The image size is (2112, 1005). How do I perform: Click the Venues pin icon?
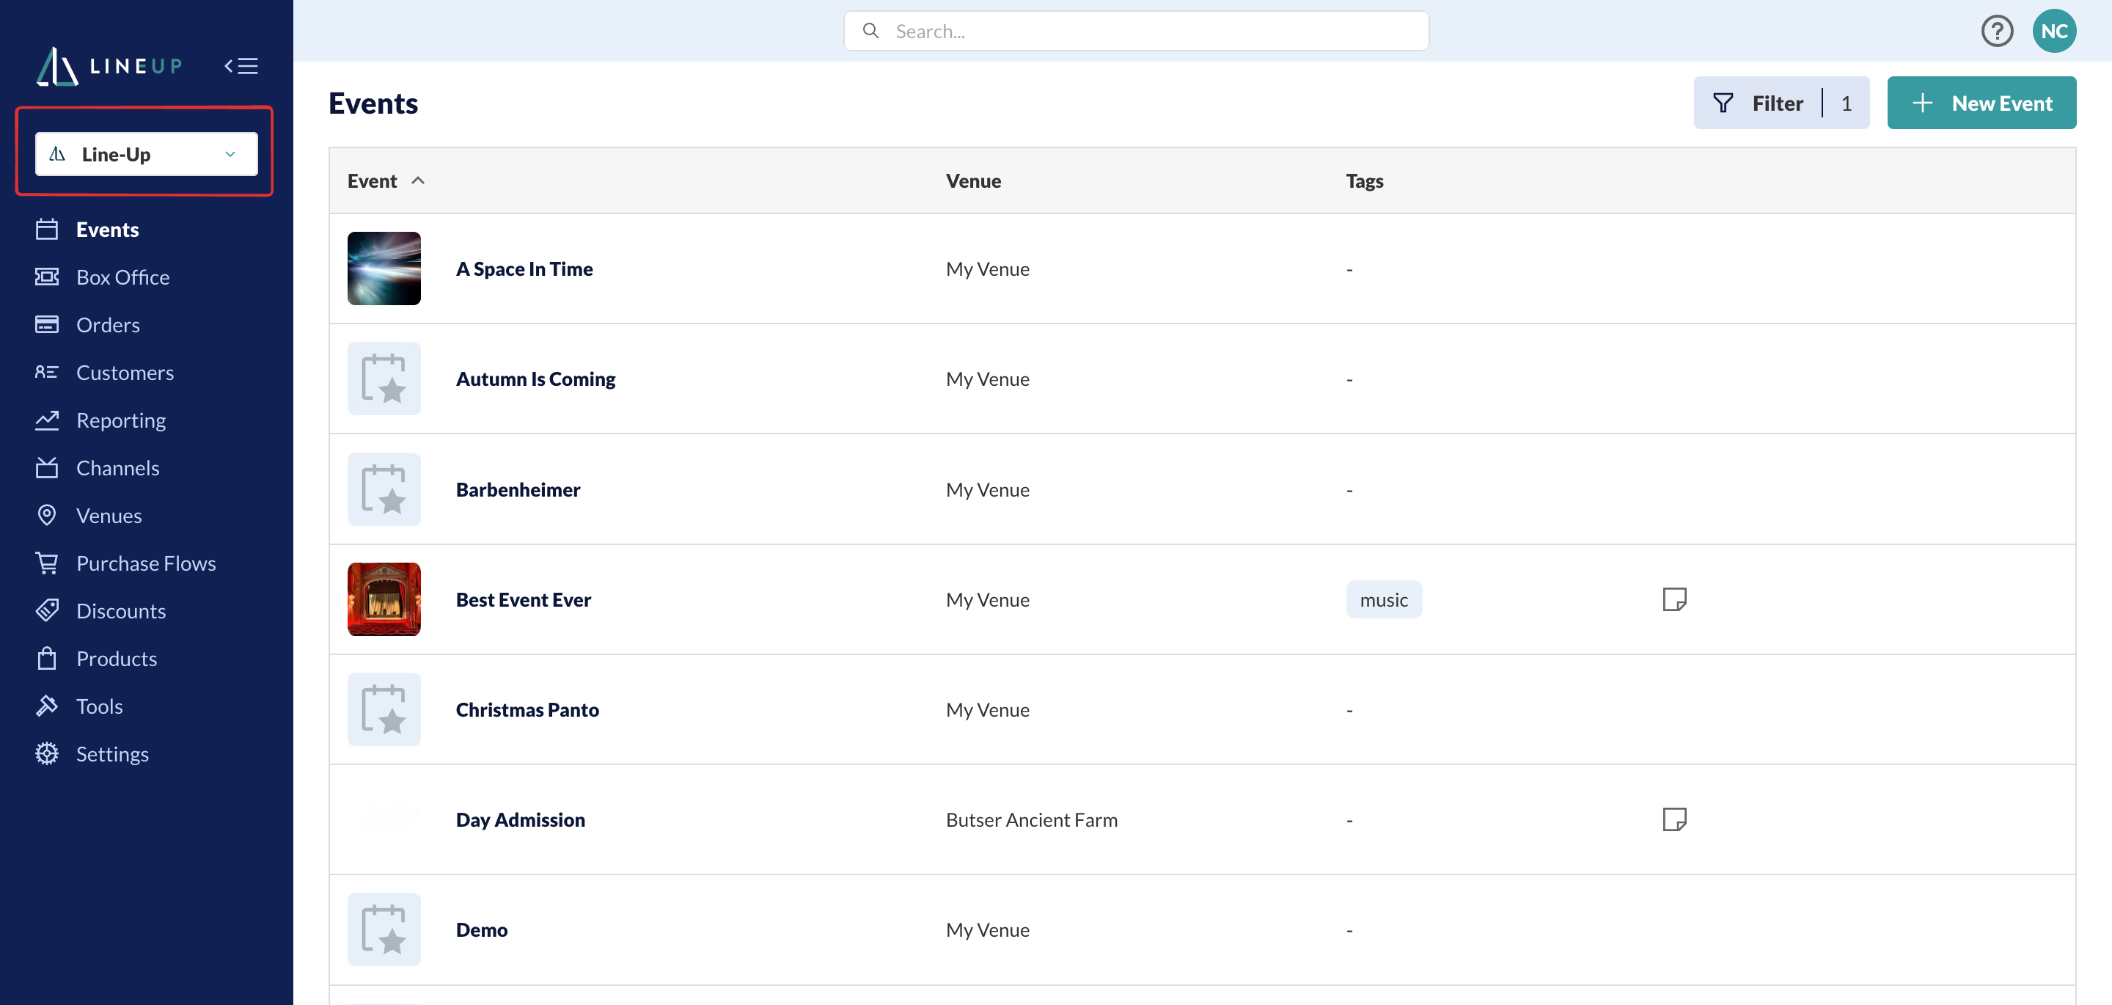[x=47, y=515]
